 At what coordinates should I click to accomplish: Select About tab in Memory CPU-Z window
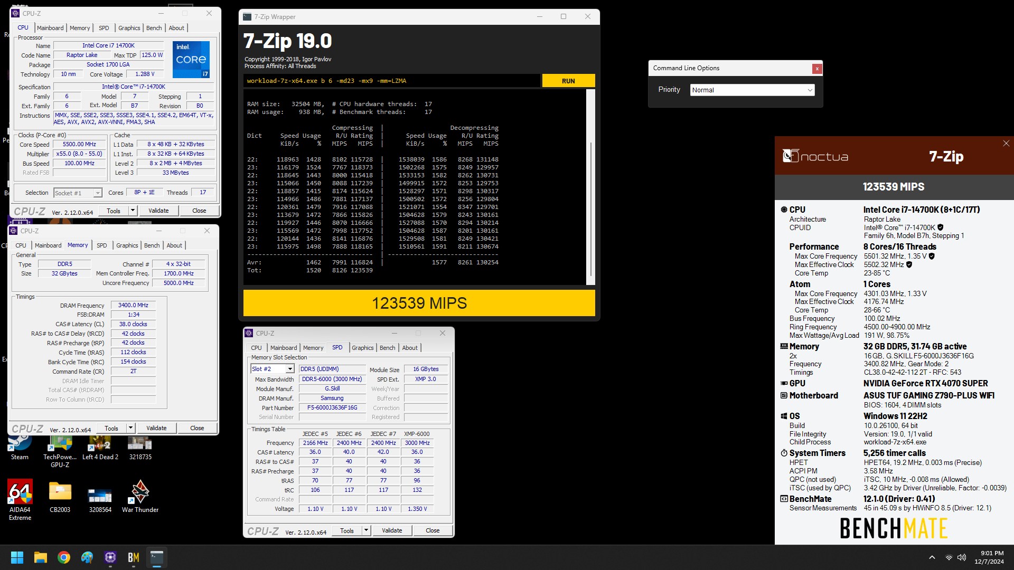click(174, 245)
